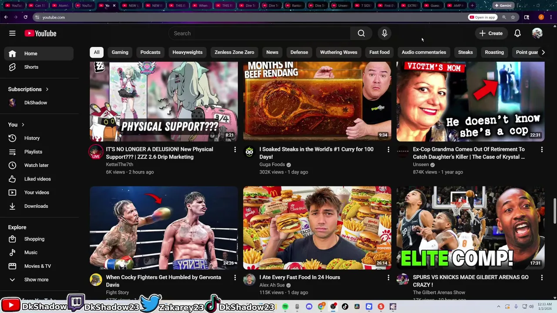
Task: Select the Wuthering Waves chip
Action: pos(339,52)
